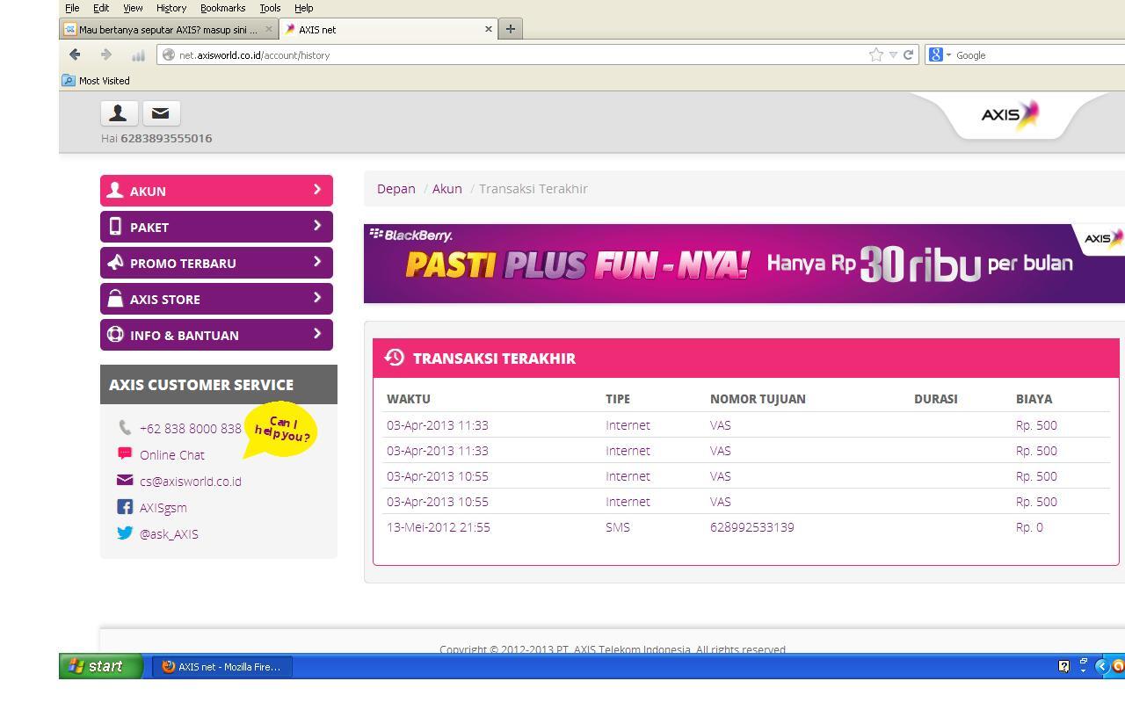Image resolution: width=1125 pixels, height=703 pixels.
Task: Open the search engine selector dropdown
Action: tap(948, 55)
